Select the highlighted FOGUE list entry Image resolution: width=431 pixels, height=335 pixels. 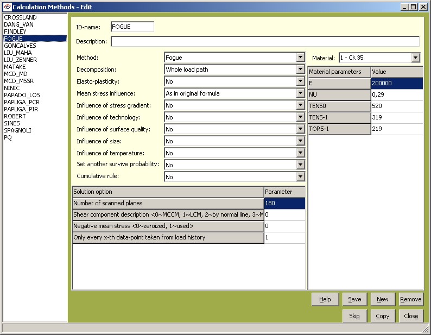(x=35, y=39)
